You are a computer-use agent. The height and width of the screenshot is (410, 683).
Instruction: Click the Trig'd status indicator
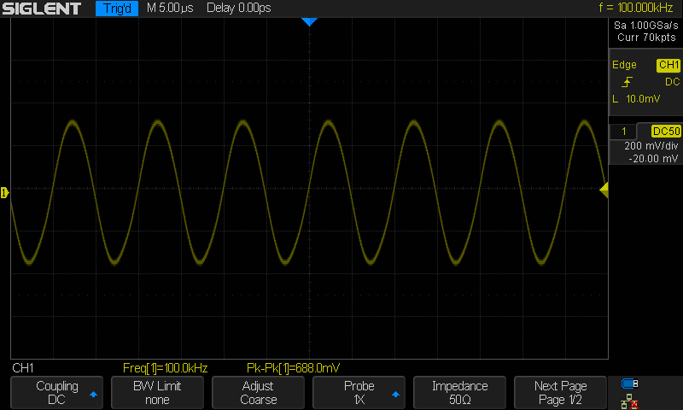coord(117,9)
